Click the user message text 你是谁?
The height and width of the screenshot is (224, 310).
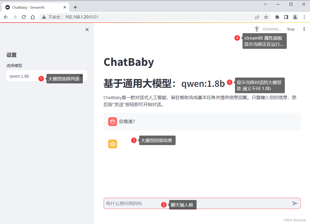(x=127, y=122)
